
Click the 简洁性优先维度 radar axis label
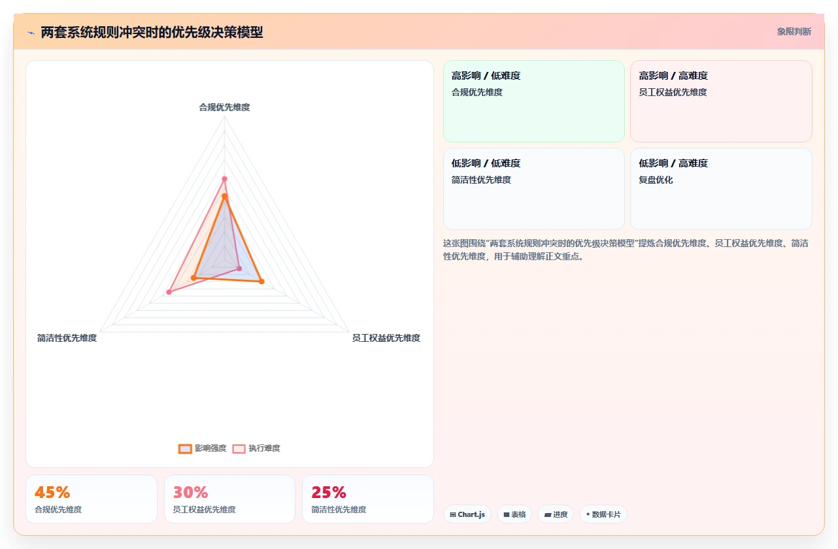[67, 338]
